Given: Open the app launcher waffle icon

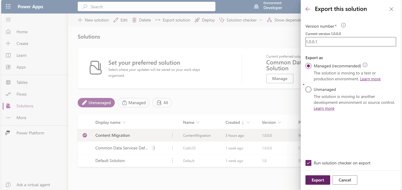Looking at the screenshot, I should [8, 7].
